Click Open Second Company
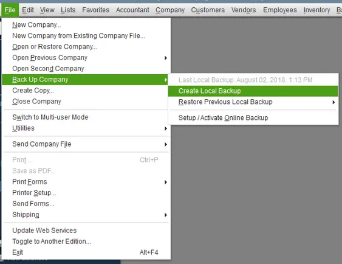Image resolution: width=342 pixels, height=264 pixels. point(86,69)
